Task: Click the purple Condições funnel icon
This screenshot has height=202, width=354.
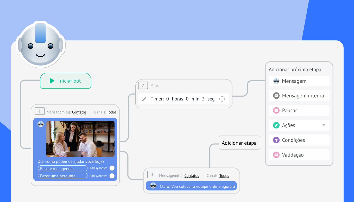Action: tap(276, 140)
